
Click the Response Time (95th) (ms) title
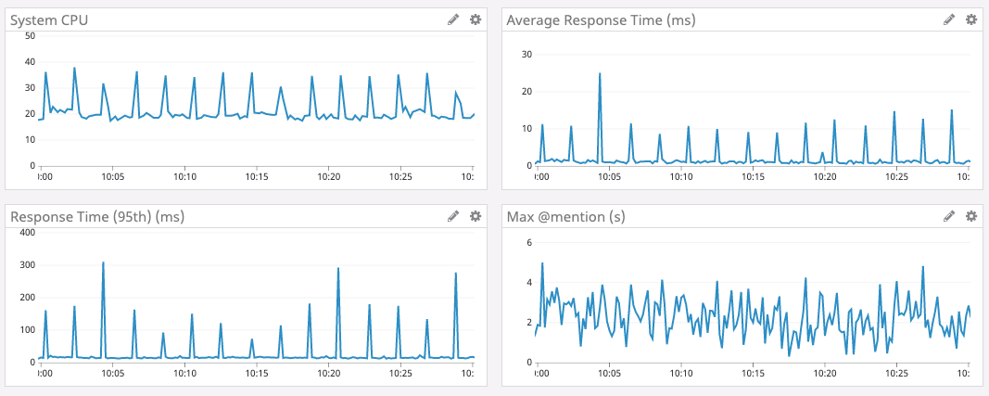(97, 217)
